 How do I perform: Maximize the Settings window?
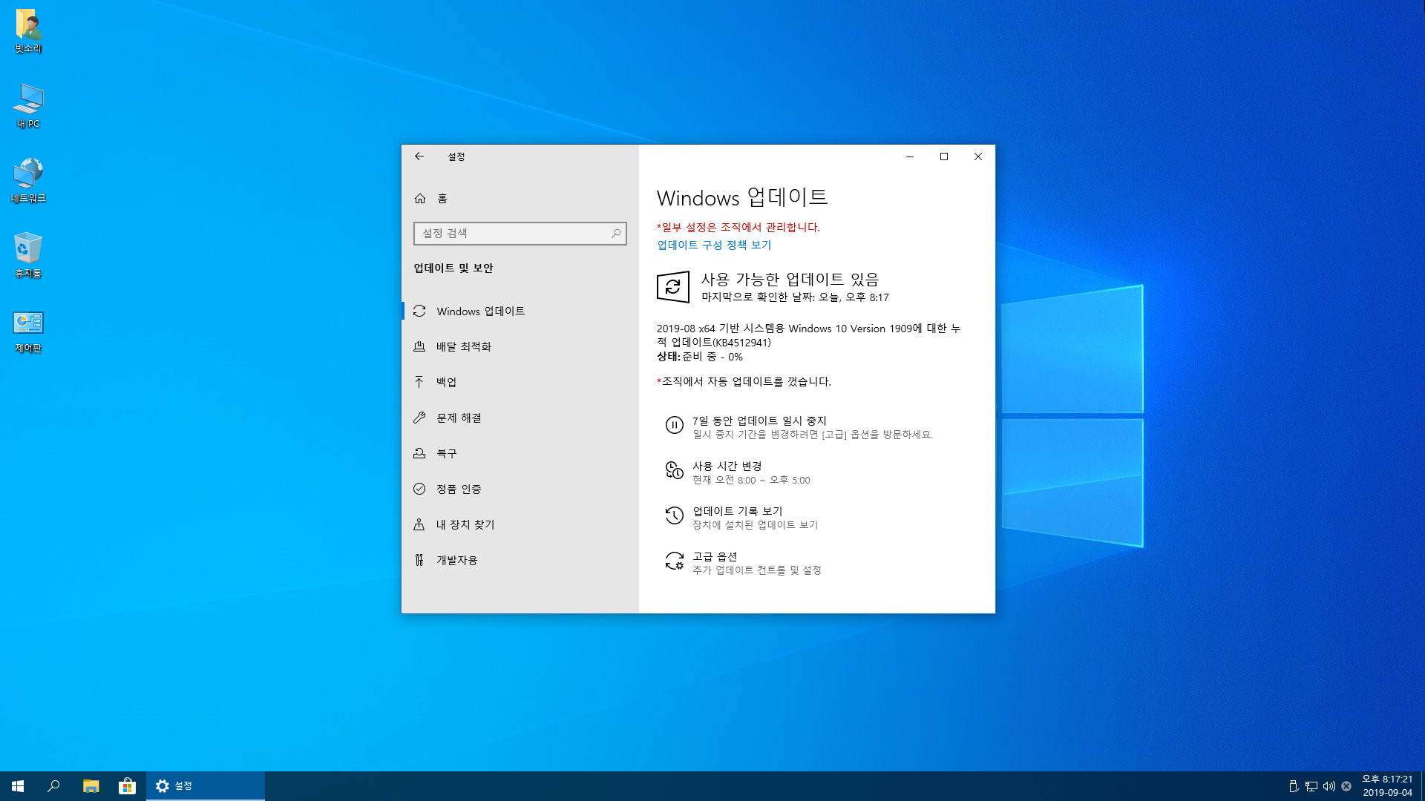click(x=944, y=156)
